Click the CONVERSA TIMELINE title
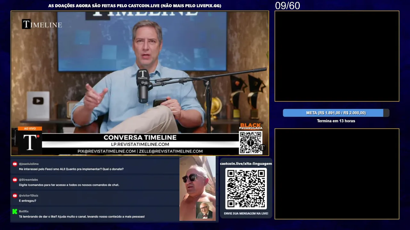The height and width of the screenshot is (230, 410). (140, 137)
